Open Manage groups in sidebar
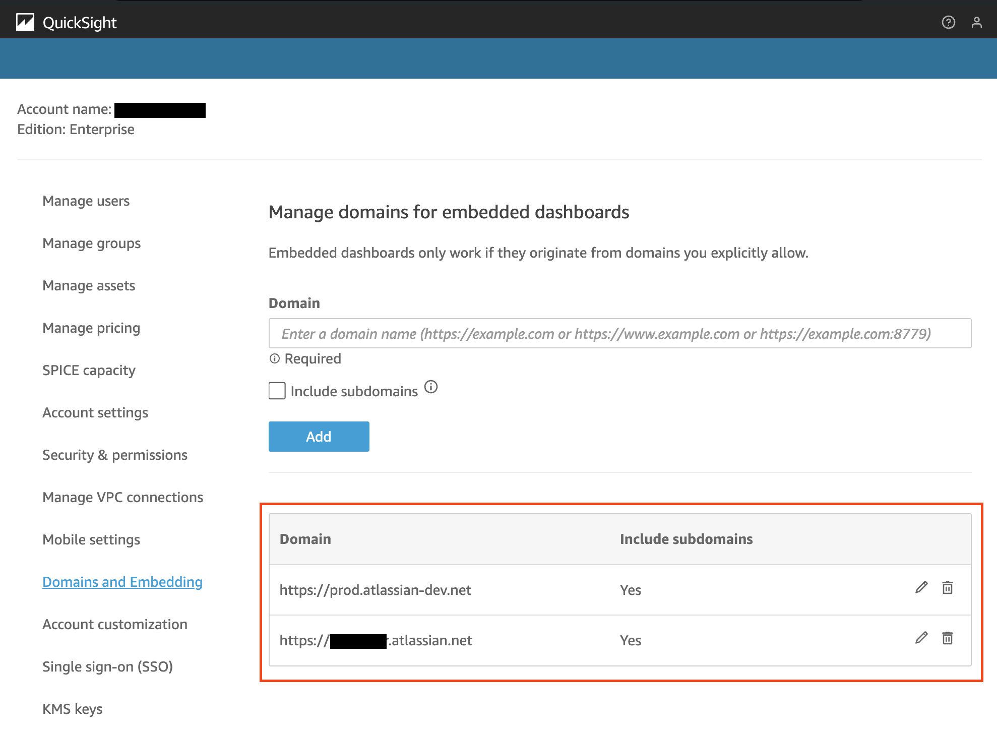Image resolution: width=997 pixels, height=732 pixels. click(x=92, y=243)
